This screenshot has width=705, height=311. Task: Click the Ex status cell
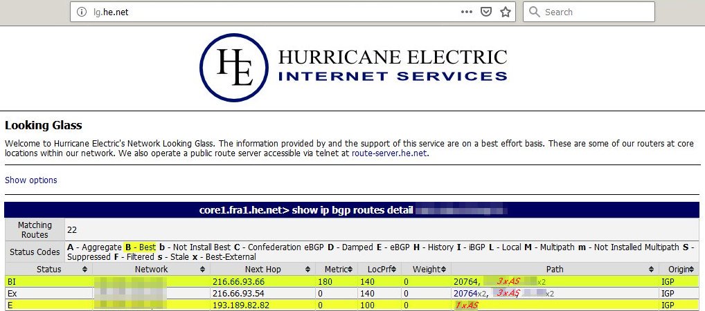coord(48,294)
